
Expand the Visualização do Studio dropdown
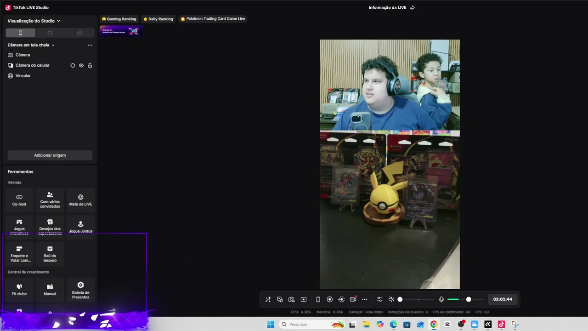tap(34, 21)
